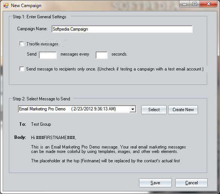Save the campaign

pyautogui.click(x=155, y=183)
